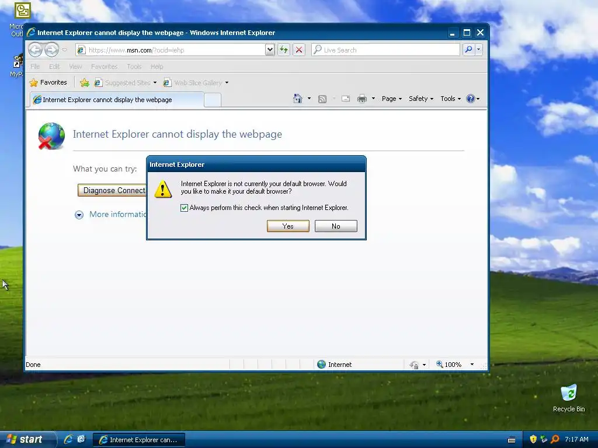598x448 pixels.
Task: Click the orange magnifier tray icon
Action: coord(555,439)
